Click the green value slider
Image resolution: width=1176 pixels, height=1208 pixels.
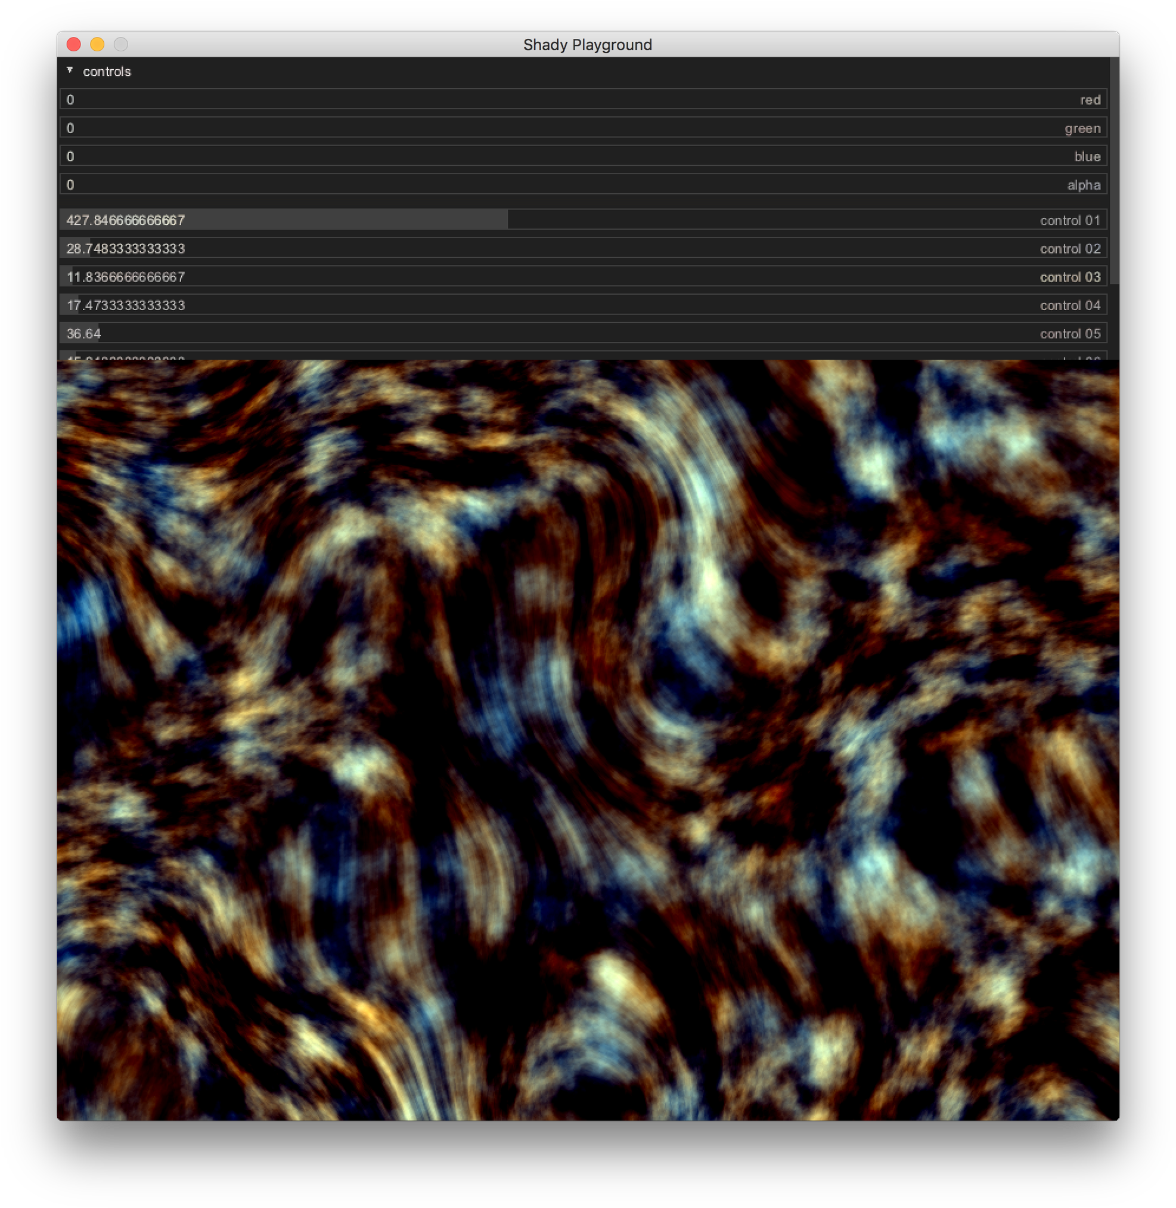point(583,128)
